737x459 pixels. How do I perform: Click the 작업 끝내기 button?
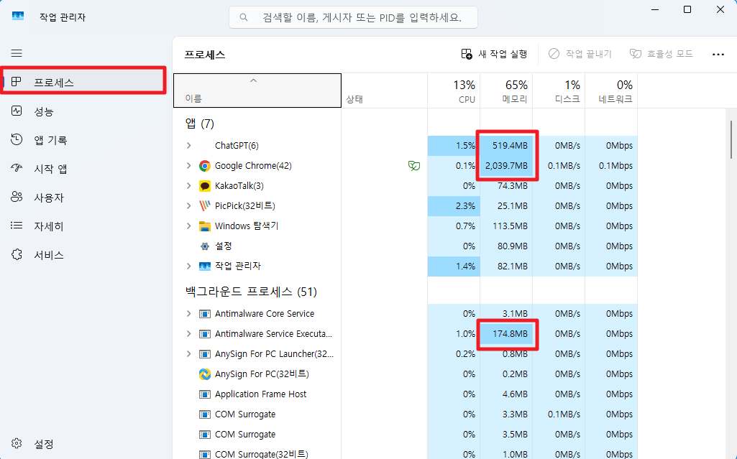[580, 54]
